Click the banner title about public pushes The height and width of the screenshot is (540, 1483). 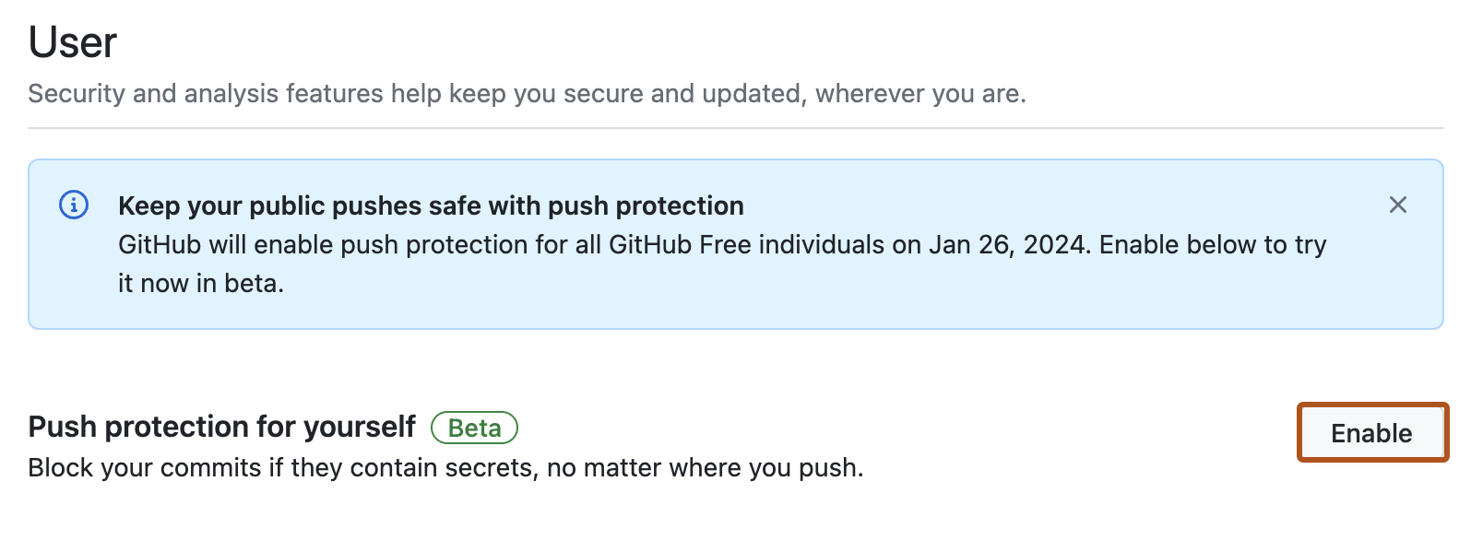pos(431,205)
